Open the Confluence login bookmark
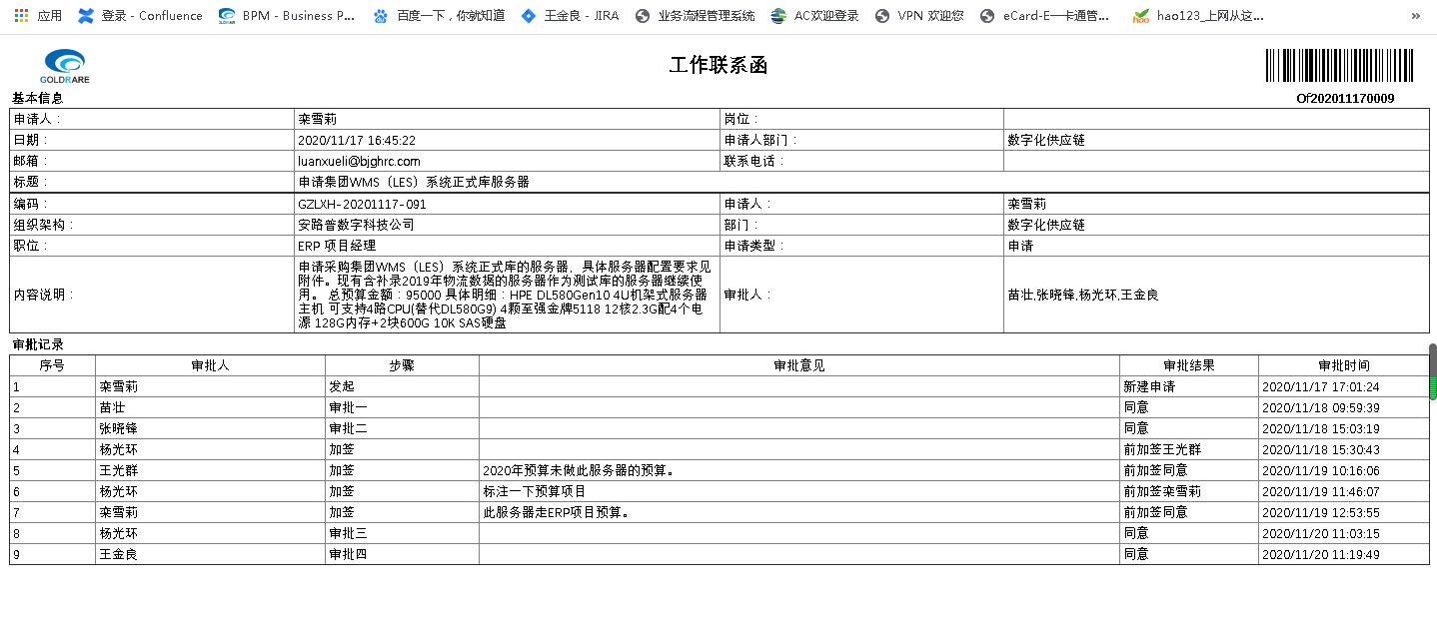 141,16
